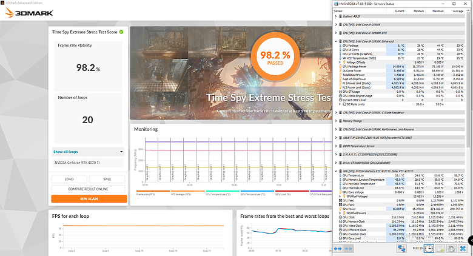
Task: Expand the Voltage Offsets entry
Action: click(x=340, y=62)
